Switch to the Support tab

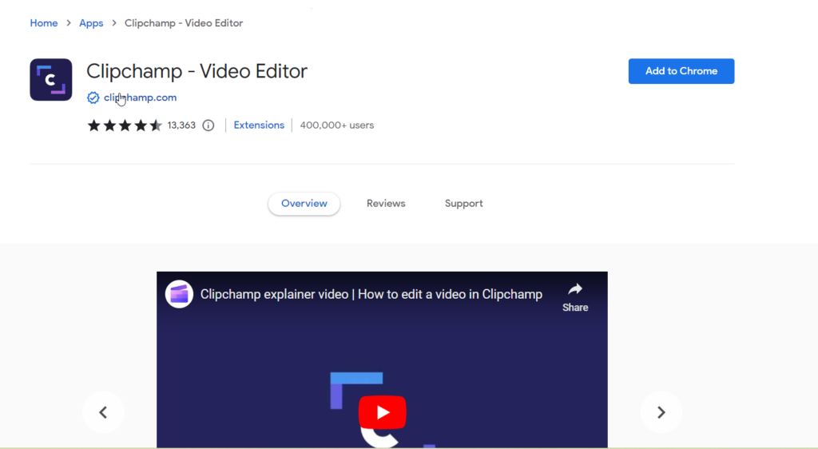[x=464, y=204]
